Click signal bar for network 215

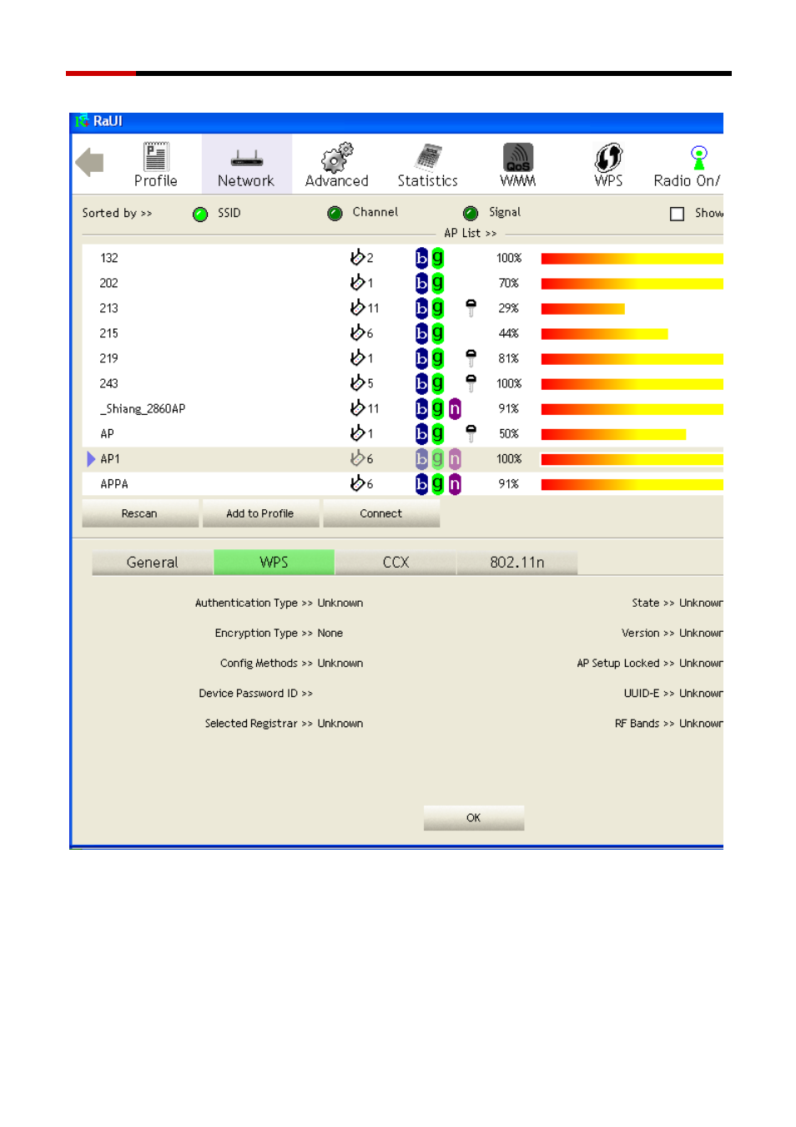605,334
